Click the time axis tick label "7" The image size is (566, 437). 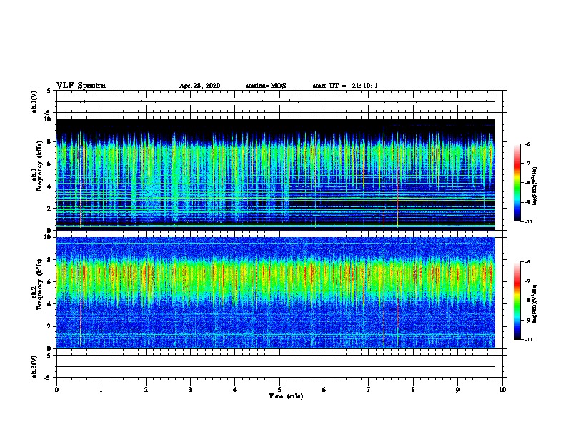369,390
